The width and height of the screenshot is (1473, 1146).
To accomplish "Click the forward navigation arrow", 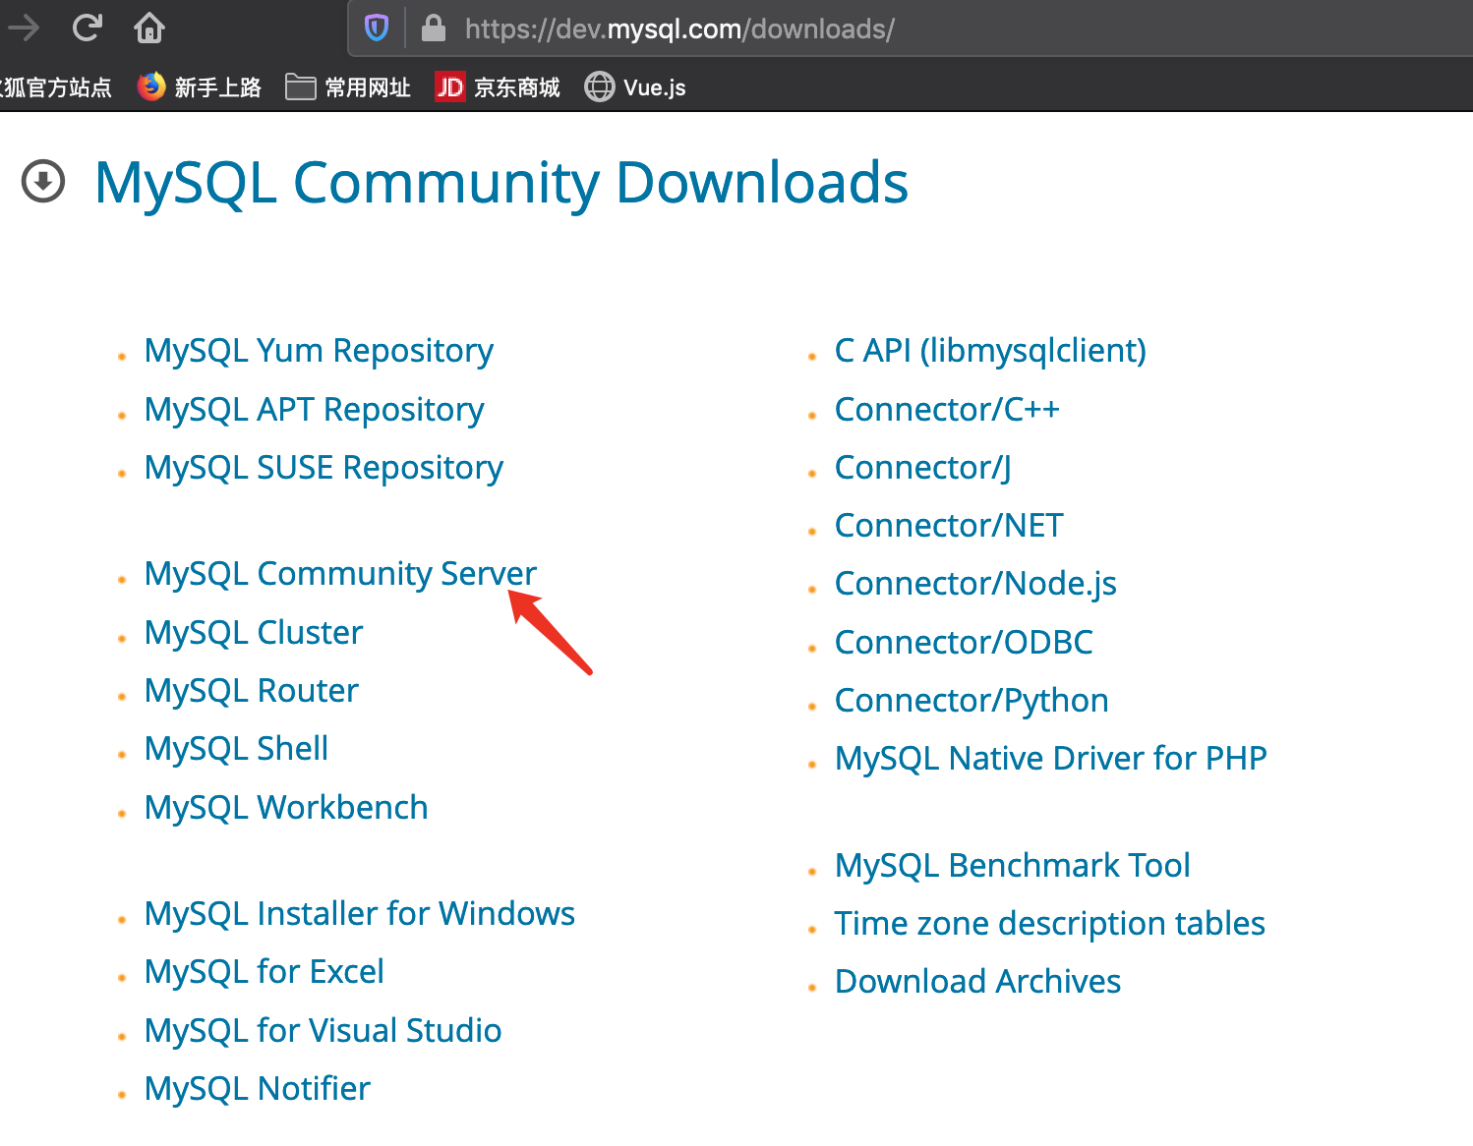I will (x=24, y=28).
